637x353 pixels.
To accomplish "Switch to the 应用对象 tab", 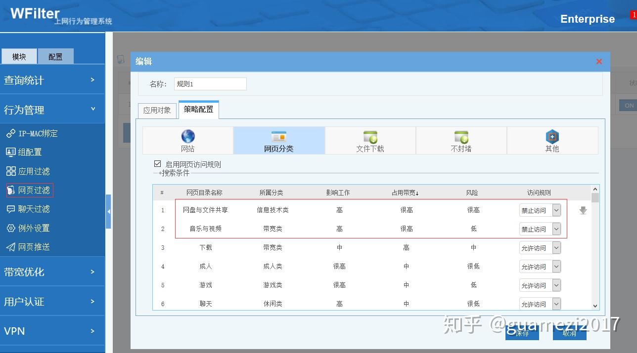I will click(157, 110).
